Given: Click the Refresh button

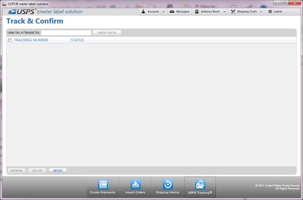Looking at the screenshot, I should point(17,171).
